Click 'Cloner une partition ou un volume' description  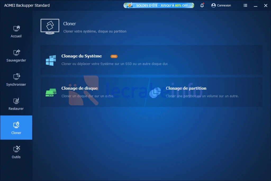click(202, 96)
